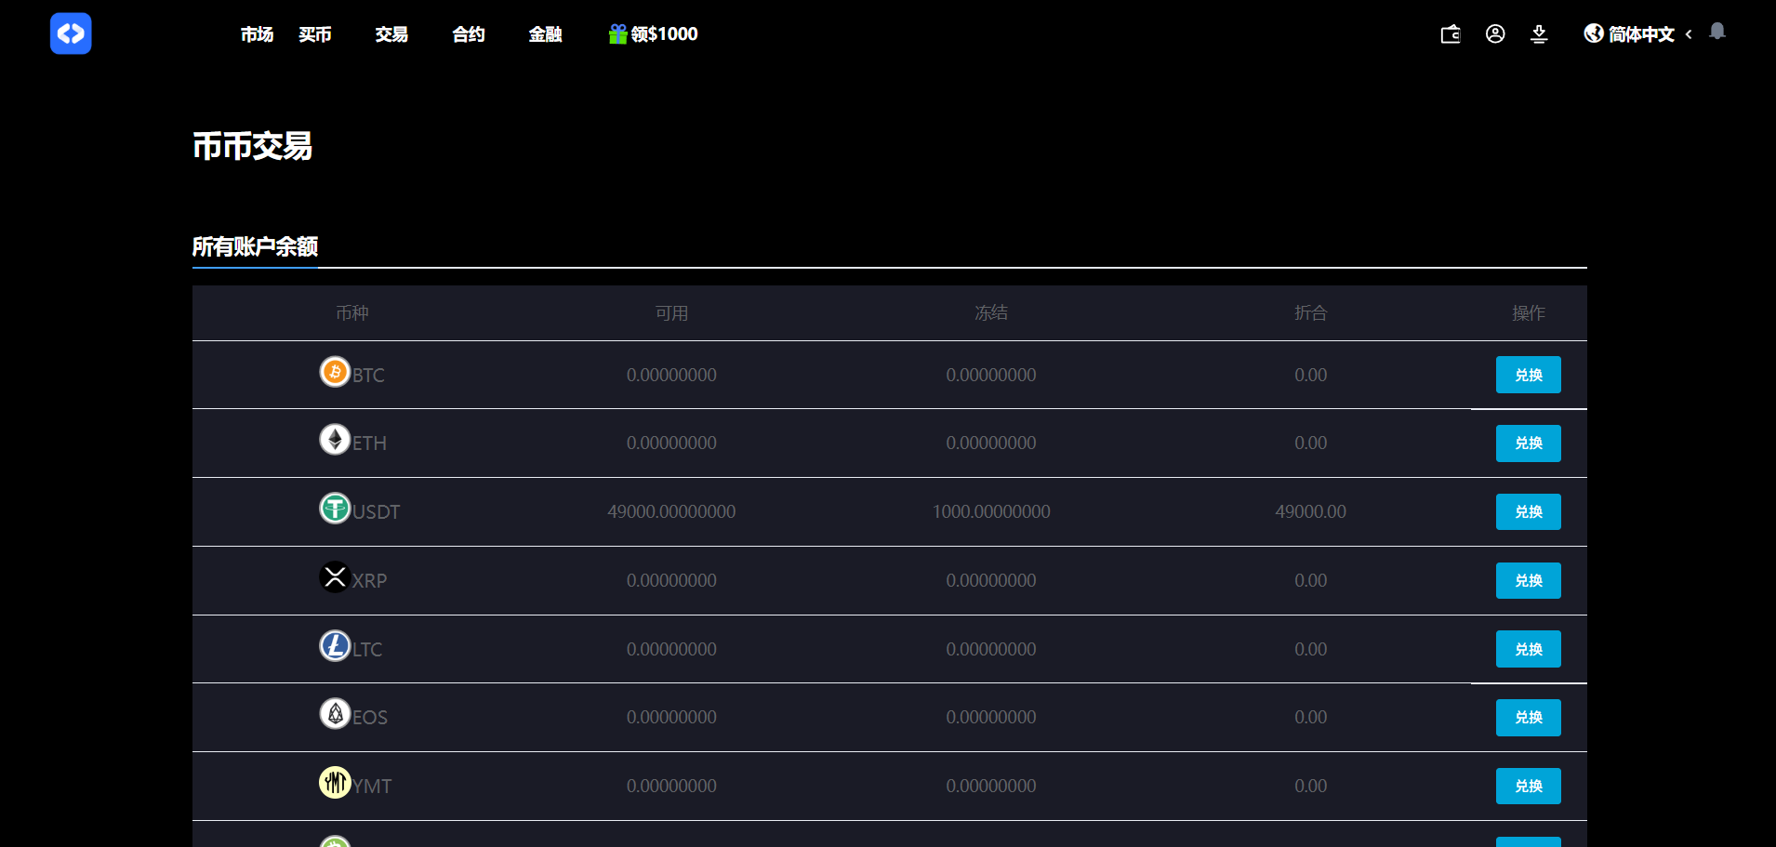This screenshot has width=1776, height=847.
Task: Open the wallet icon in header
Action: pyautogui.click(x=1451, y=34)
